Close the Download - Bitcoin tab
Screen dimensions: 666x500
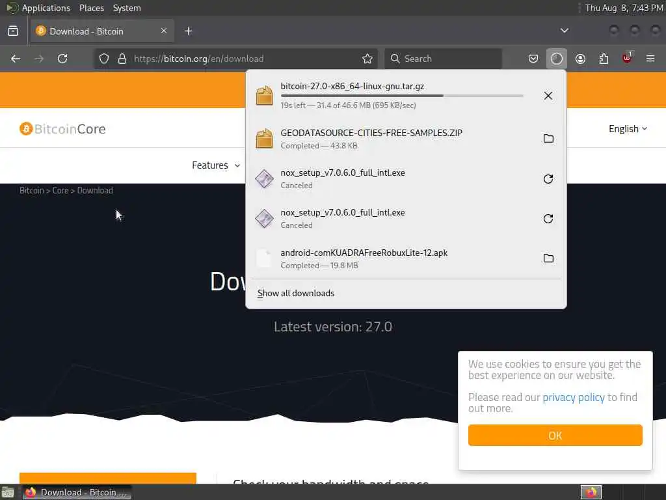[x=163, y=31]
